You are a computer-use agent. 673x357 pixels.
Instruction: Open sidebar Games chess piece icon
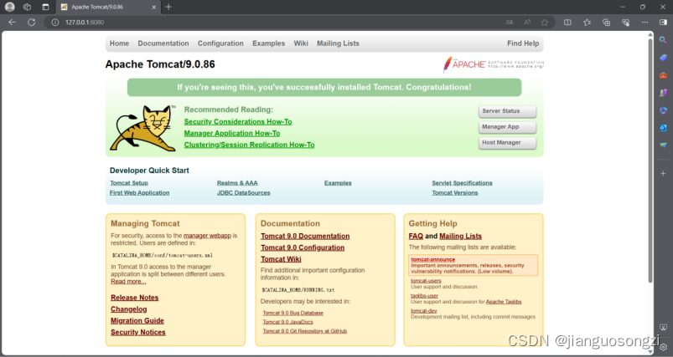663,93
